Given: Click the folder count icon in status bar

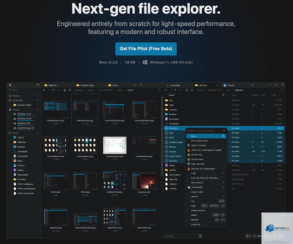Looking at the screenshot, I should coord(254,236).
